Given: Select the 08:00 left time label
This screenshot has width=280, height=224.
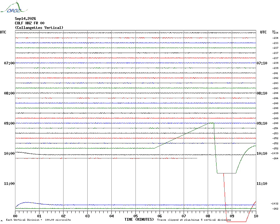Looking at the screenshot, I should point(9,93).
